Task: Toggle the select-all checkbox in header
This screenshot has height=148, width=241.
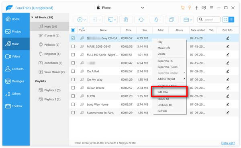Action: (x=73, y=30)
